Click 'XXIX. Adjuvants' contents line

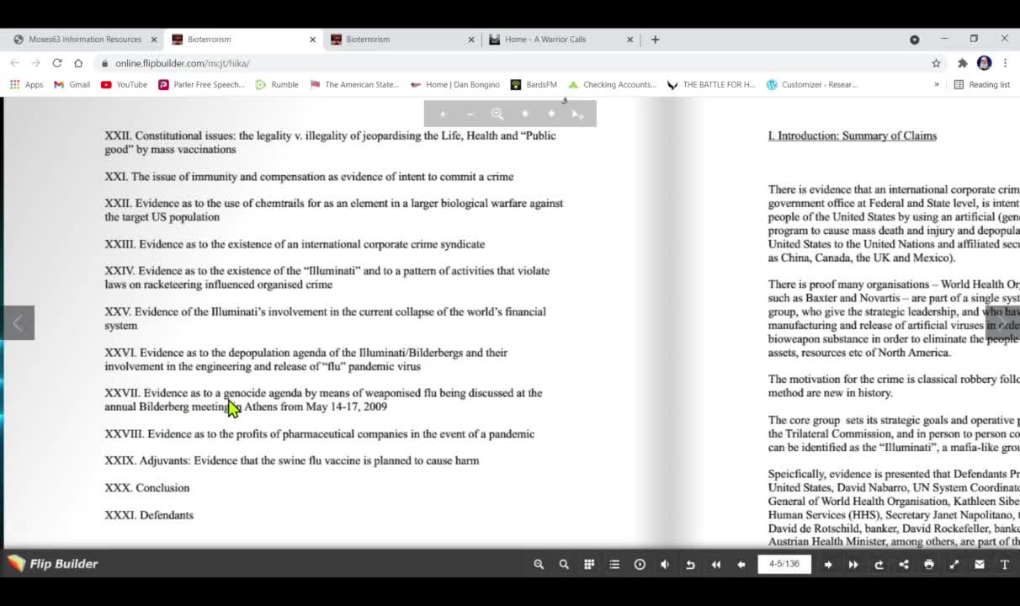(292, 461)
